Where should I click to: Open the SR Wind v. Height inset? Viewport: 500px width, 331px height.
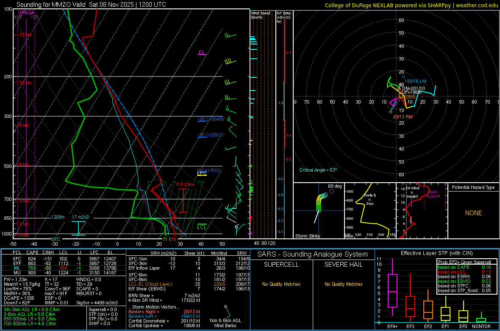pyautogui.click(x=422, y=211)
